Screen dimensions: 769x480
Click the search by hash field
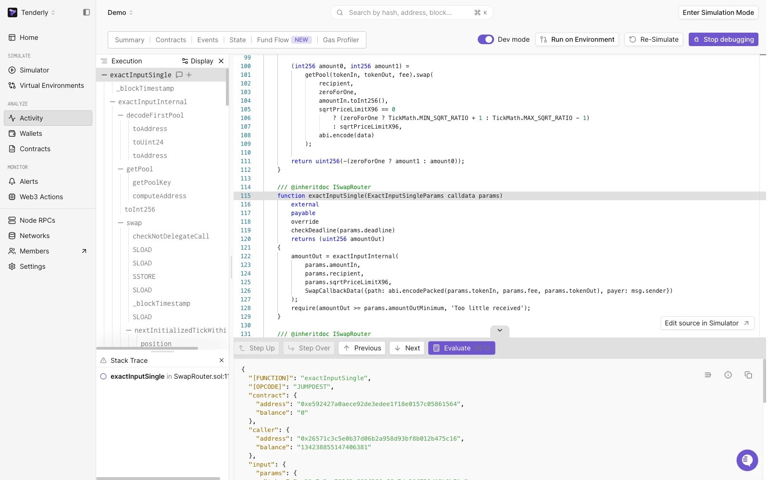coord(412,12)
